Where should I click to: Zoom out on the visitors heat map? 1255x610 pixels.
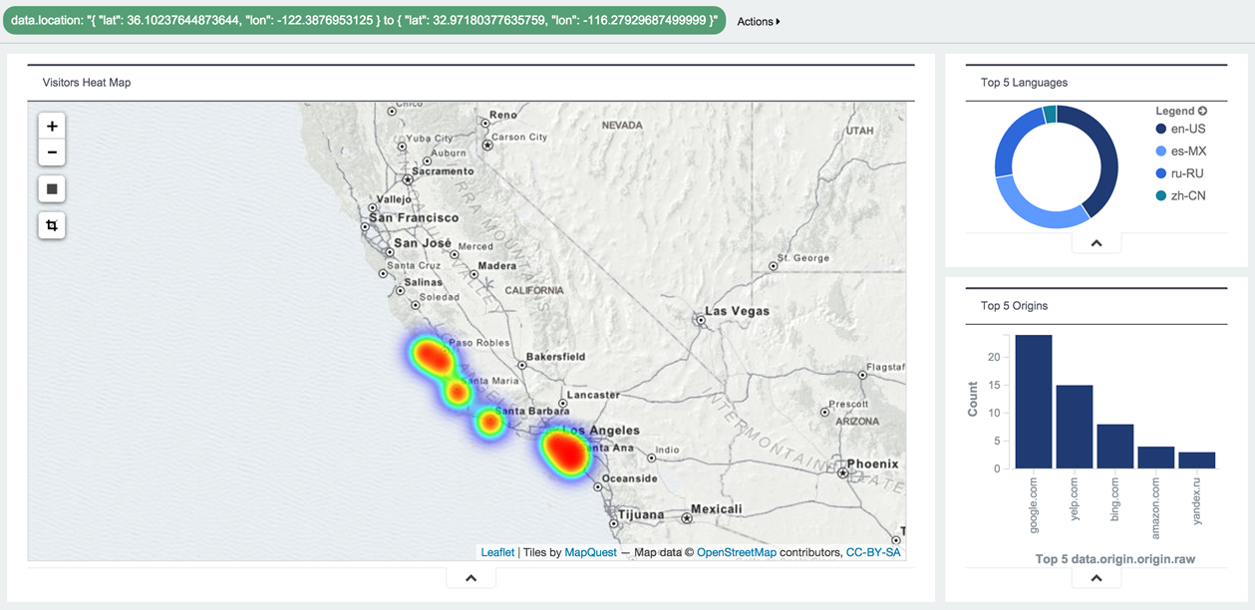[x=52, y=152]
